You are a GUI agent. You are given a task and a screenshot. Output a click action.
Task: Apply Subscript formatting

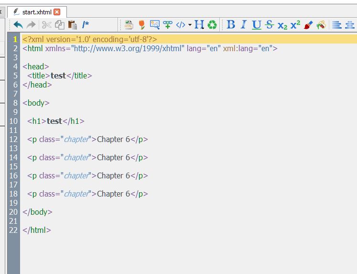(x=282, y=25)
